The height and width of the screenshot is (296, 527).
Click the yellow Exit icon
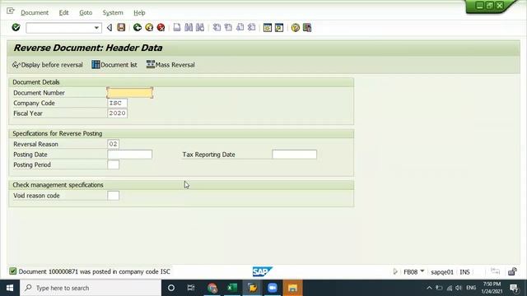149,27
